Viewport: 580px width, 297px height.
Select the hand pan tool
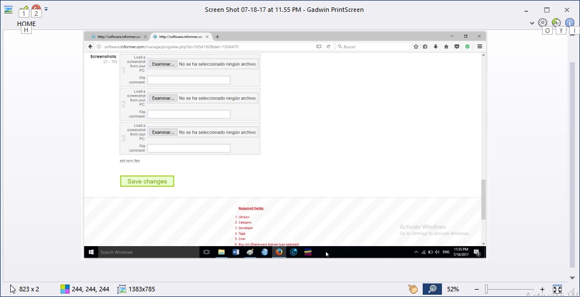point(413,289)
